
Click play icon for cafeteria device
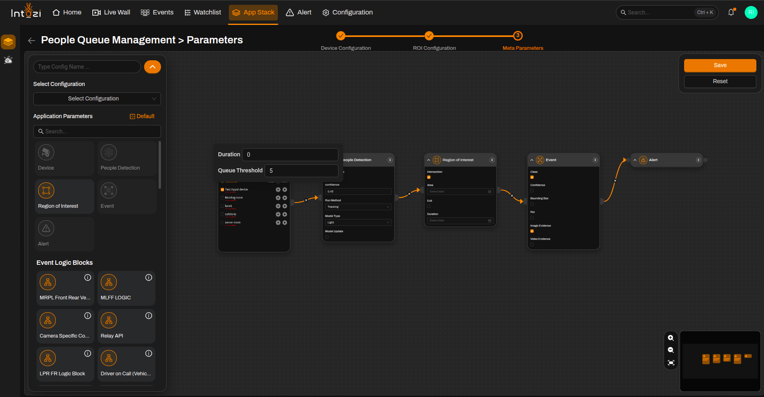(x=285, y=214)
